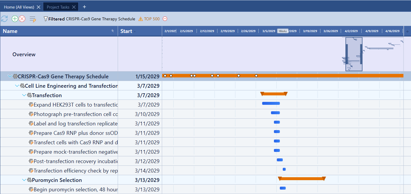This screenshot has width=411, height=194.
Task: Click start date 3/12/2029 cell
Action: tap(140, 161)
